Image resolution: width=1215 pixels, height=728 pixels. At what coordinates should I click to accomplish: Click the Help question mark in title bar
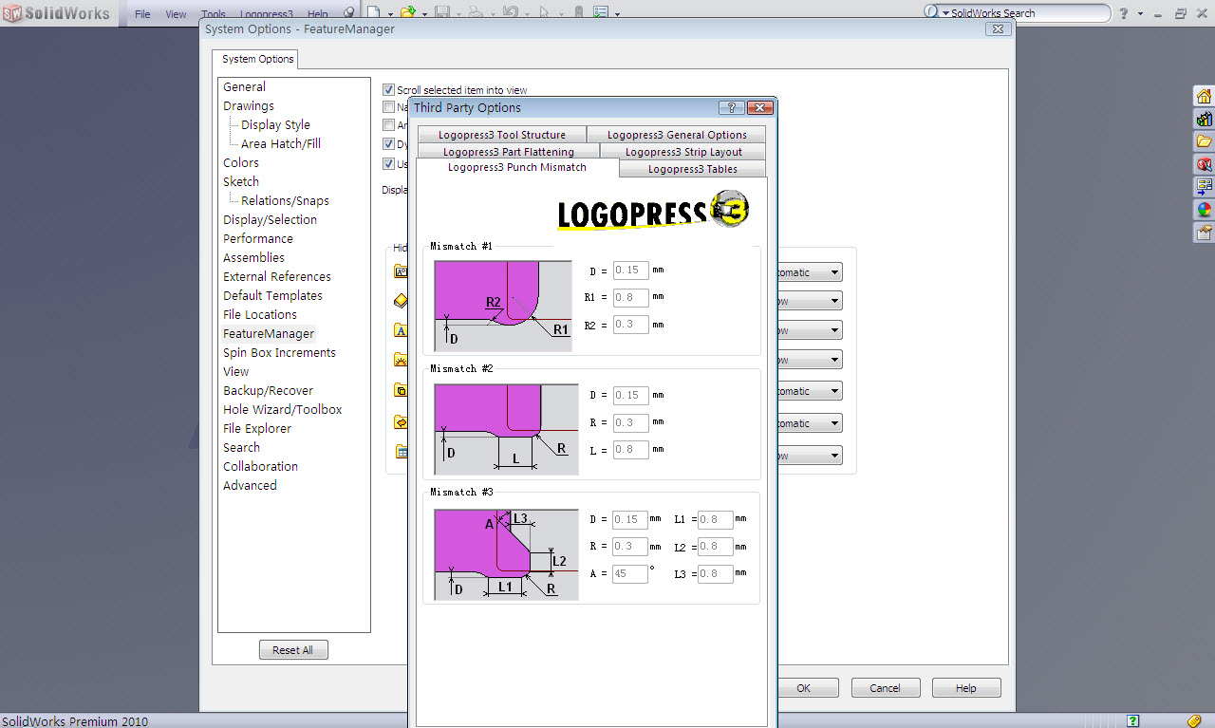(x=1124, y=13)
